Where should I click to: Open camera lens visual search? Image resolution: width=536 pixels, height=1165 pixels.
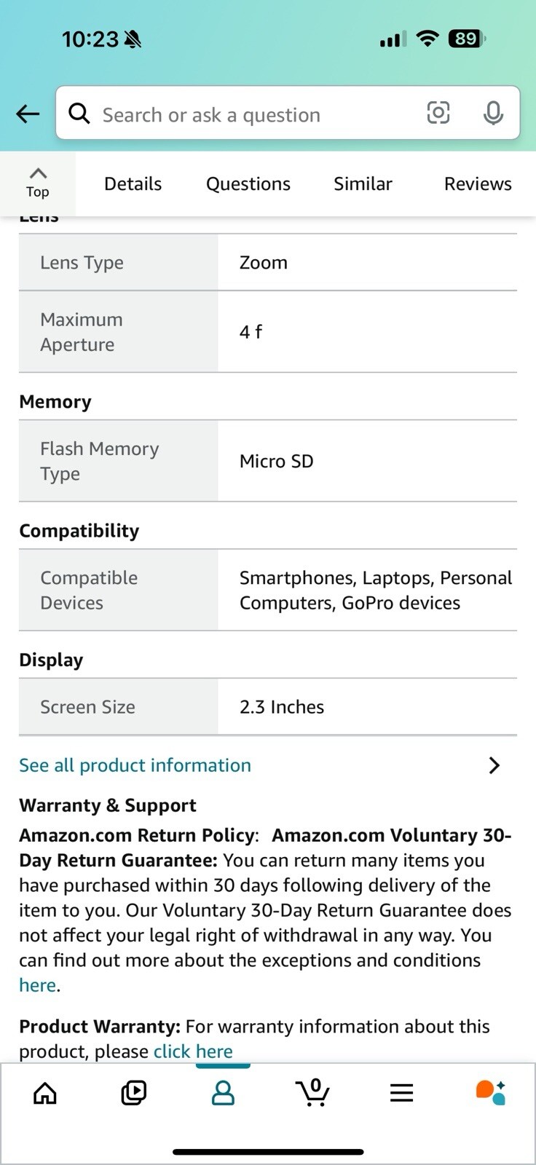pos(438,113)
